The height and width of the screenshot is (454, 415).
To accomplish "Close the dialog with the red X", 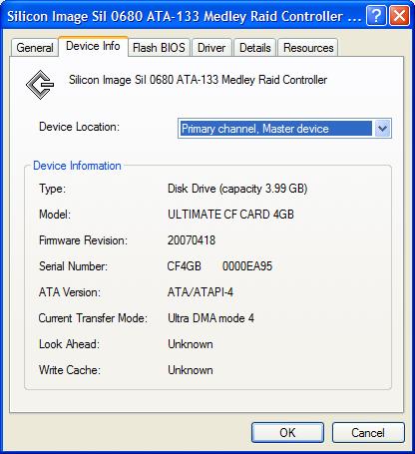I will click(399, 15).
